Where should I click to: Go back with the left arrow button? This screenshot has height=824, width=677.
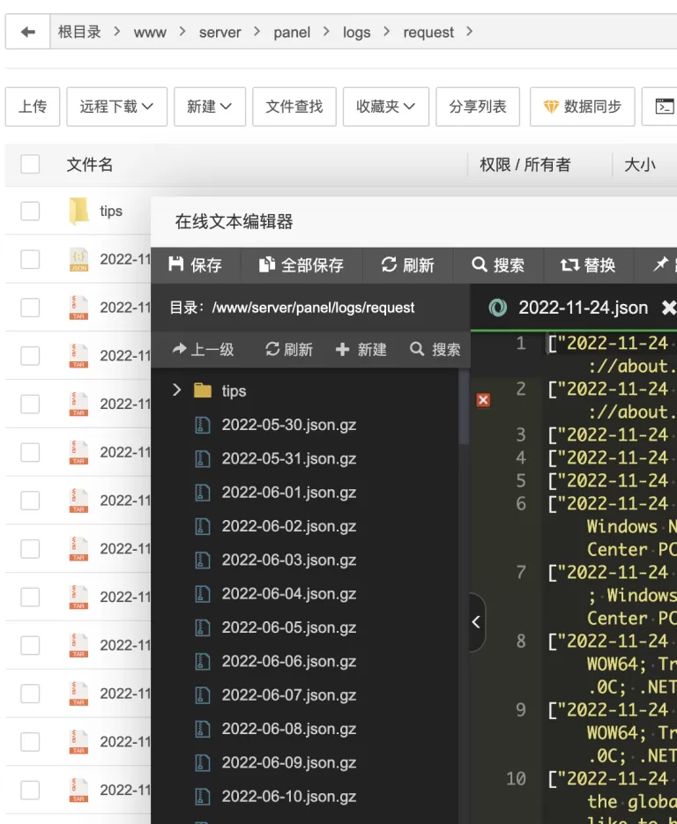coord(28,32)
